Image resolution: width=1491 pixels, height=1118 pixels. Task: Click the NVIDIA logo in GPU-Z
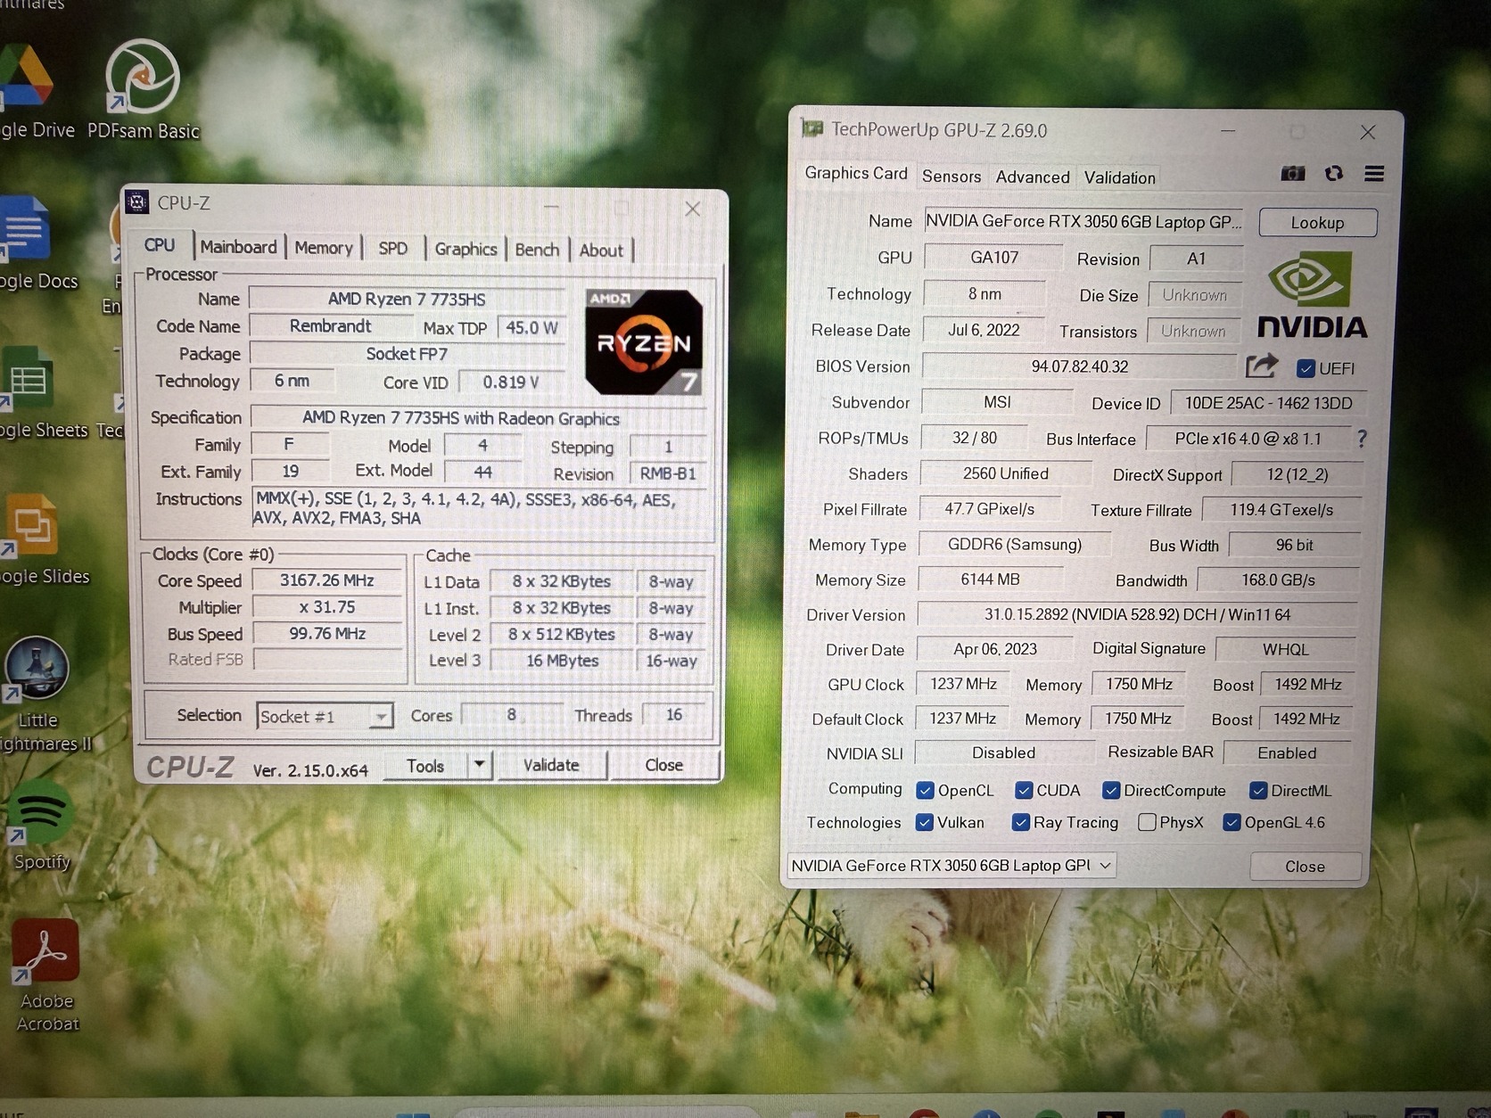pos(1311,295)
